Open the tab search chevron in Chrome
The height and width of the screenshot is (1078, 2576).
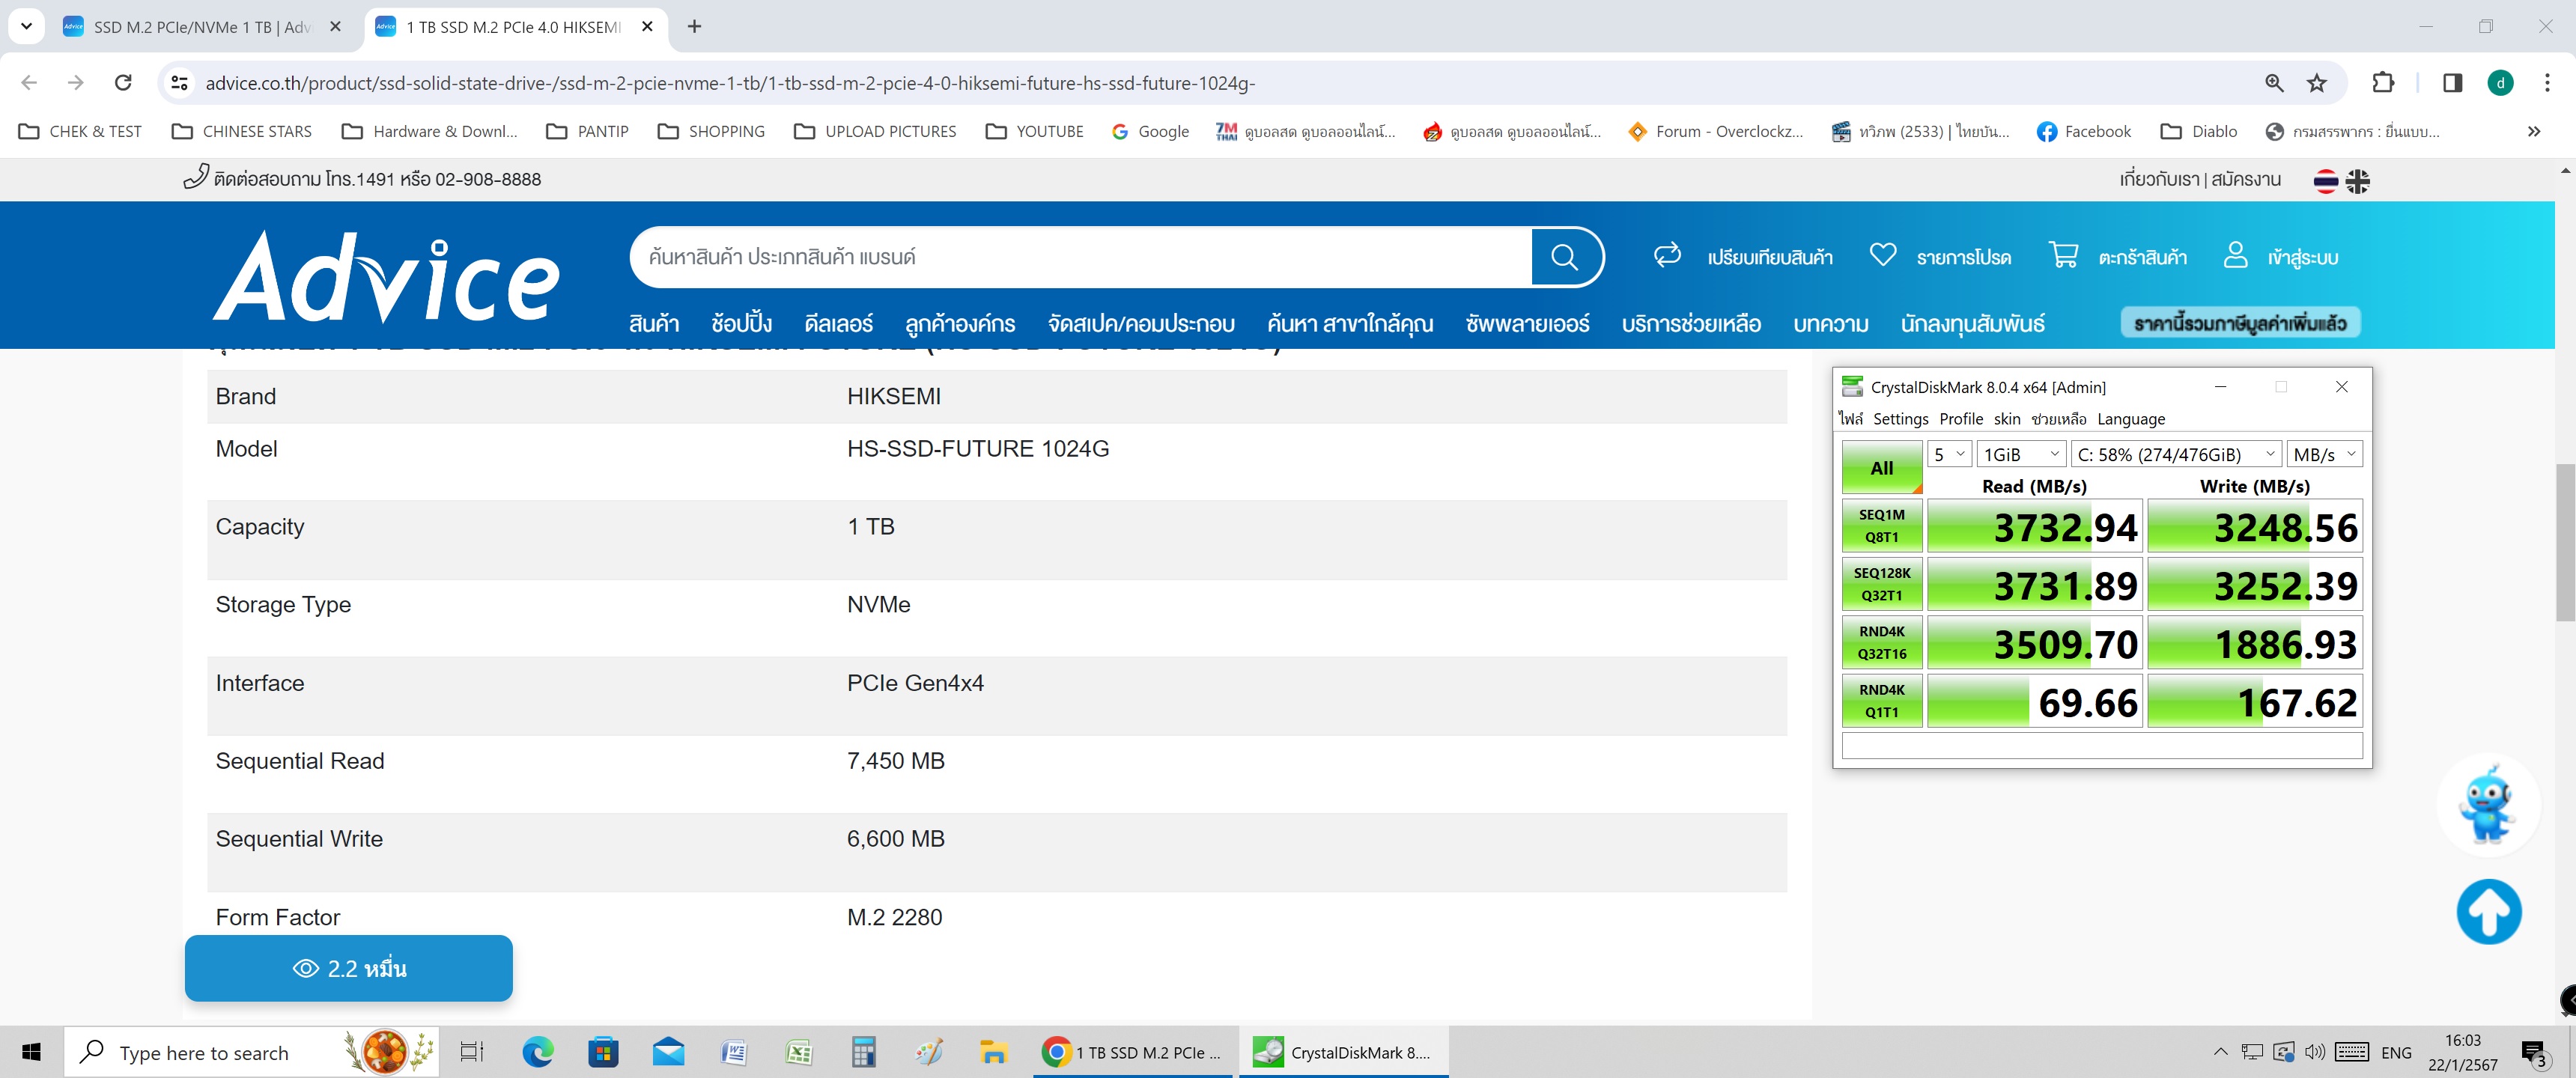tap(26, 26)
